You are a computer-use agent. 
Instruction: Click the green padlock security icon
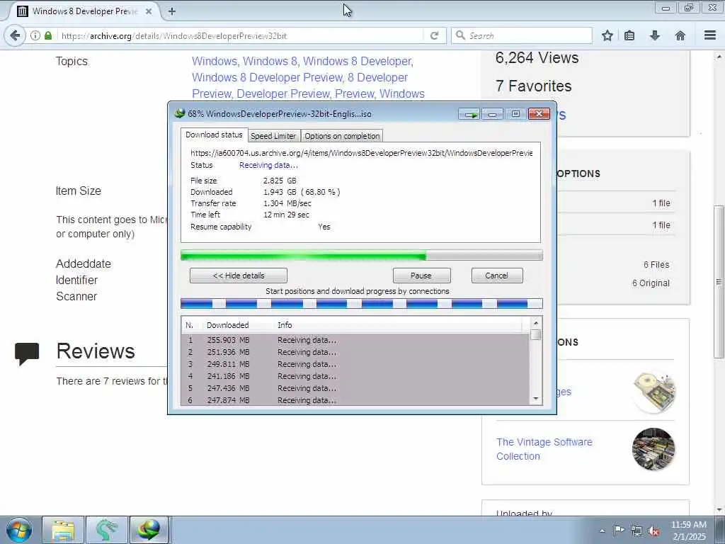(x=48, y=35)
